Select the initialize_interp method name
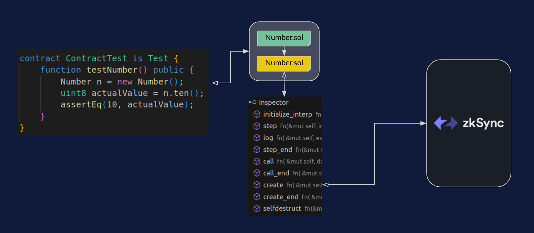The height and width of the screenshot is (233, 534). point(287,114)
